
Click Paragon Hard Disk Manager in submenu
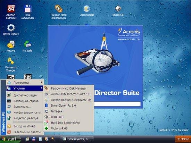click(68, 89)
